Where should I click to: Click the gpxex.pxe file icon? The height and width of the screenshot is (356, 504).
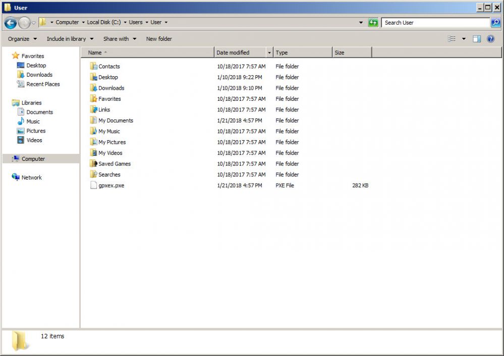(93, 185)
